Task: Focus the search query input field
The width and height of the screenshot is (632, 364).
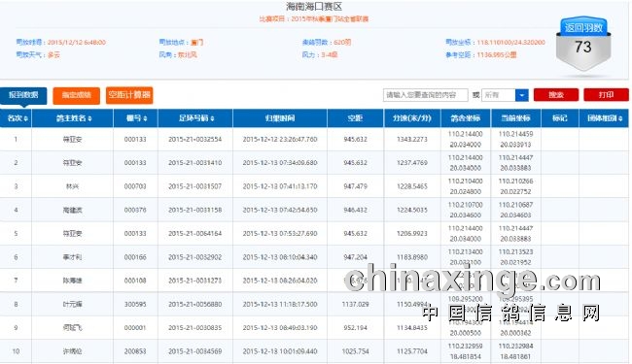Action: (x=425, y=95)
